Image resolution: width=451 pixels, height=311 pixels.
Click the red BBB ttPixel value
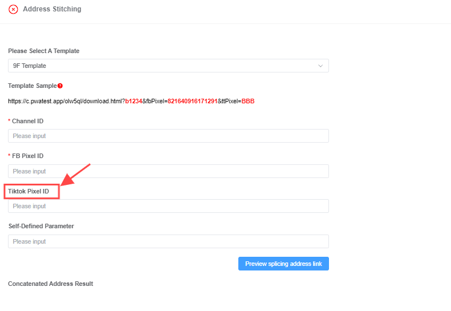pos(248,102)
